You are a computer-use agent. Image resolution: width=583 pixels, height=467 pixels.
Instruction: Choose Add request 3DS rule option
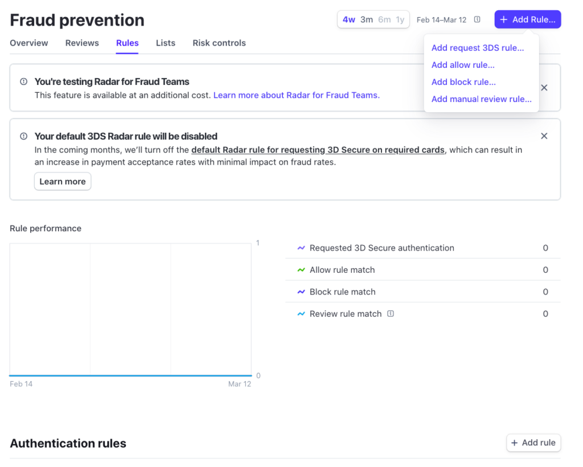[x=478, y=48]
